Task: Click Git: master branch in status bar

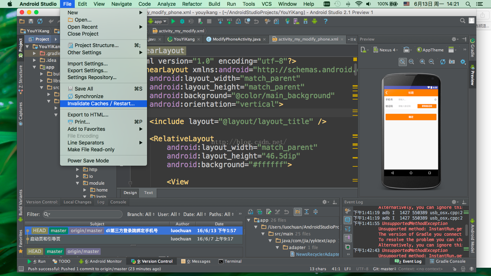Action: pos(384,269)
